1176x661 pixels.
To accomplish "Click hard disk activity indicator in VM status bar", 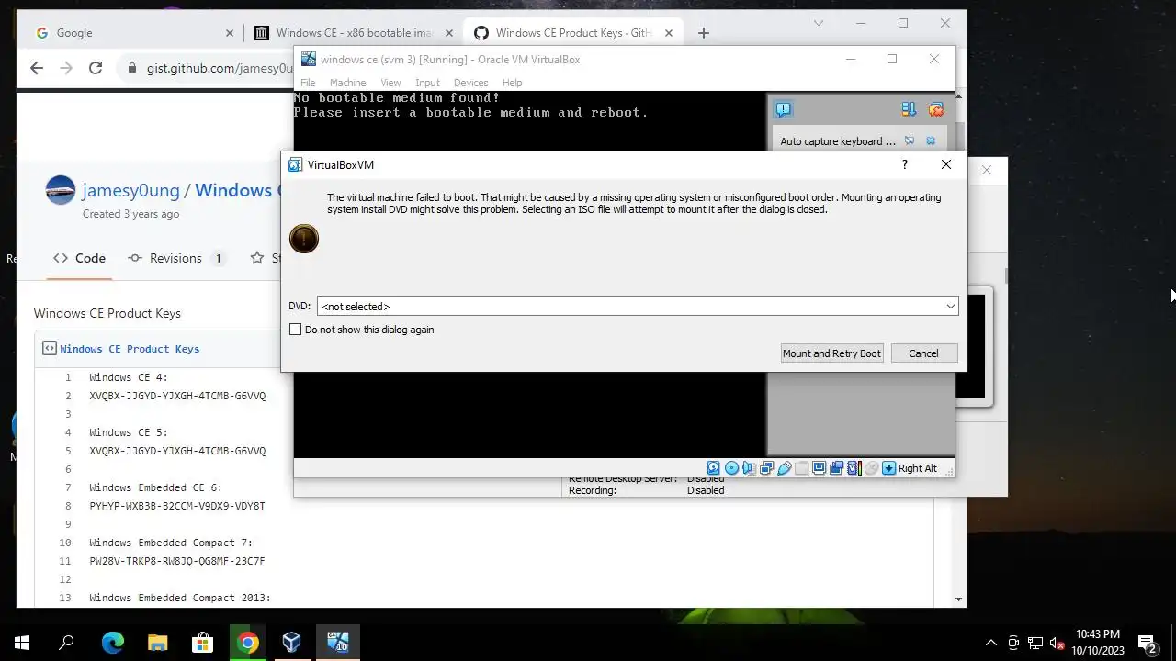I will 714,468.
